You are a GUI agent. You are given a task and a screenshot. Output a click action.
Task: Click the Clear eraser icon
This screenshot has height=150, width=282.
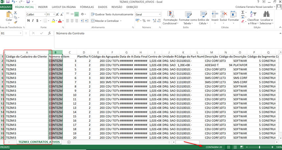click(242, 22)
